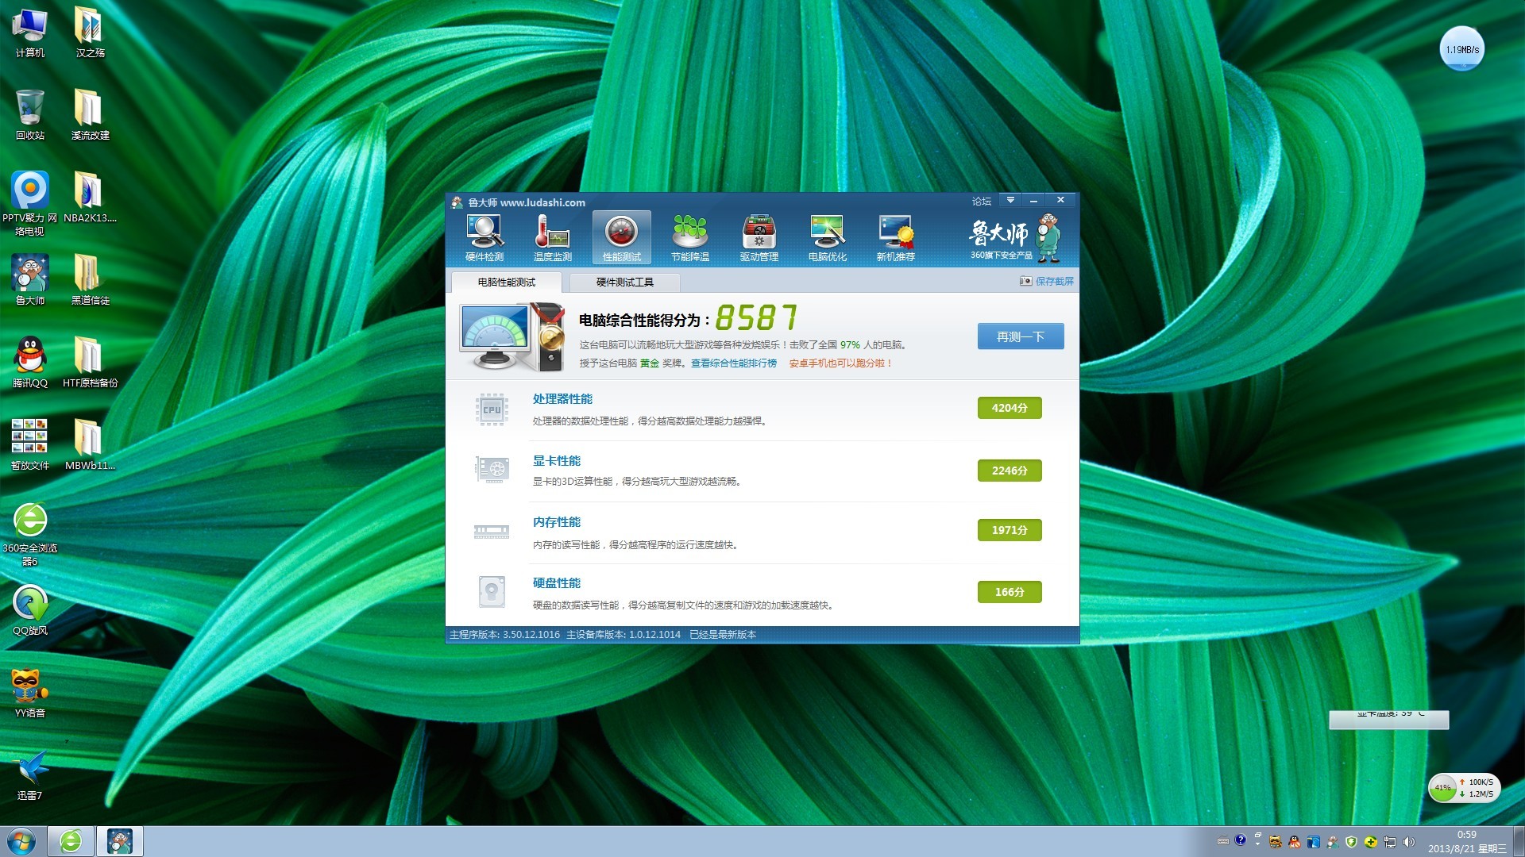Click the 2246分 graphics card score badge
Screen dimensions: 1525x857
pyautogui.click(x=1009, y=471)
